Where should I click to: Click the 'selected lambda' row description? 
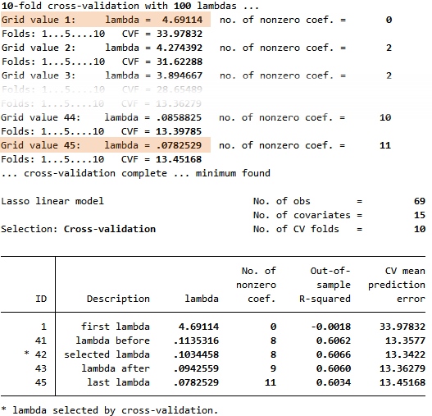click(x=107, y=354)
